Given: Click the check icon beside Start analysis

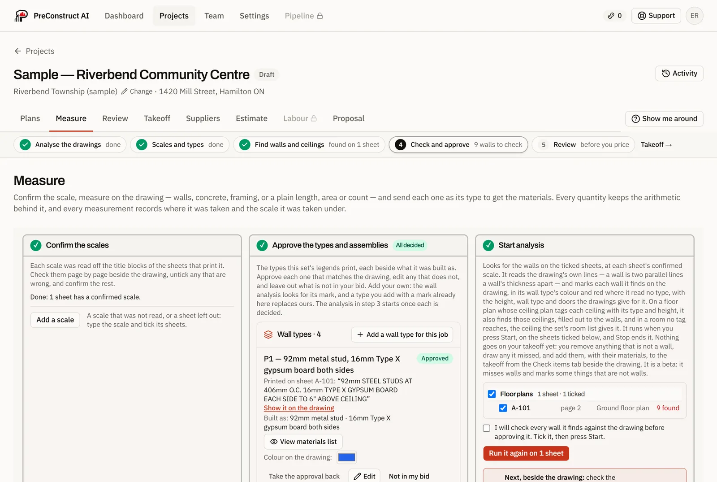Looking at the screenshot, I should coord(488,245).
